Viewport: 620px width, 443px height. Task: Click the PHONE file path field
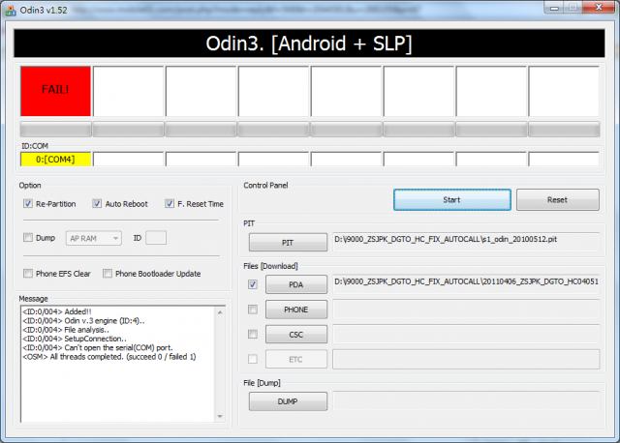coord(466,310)
